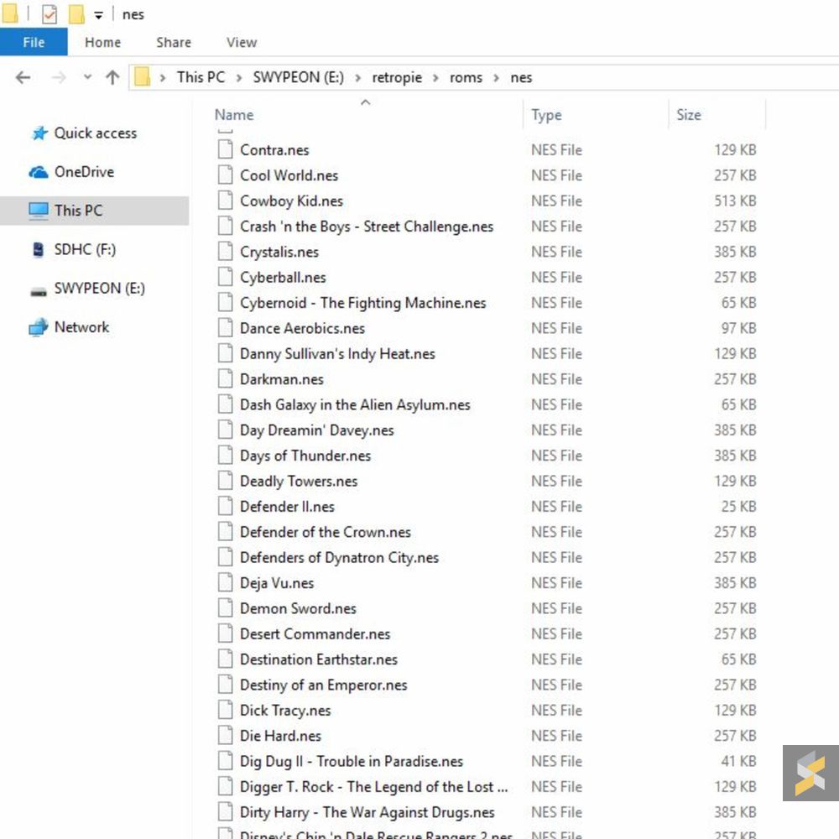
Task: Open the Customize Quick Access Toolbar dropdown
Action: [98, 15]
